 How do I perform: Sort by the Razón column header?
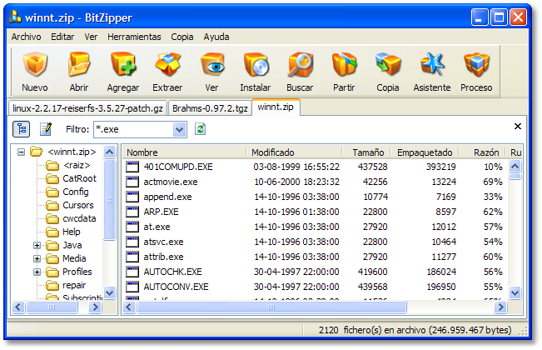pos(482,152)
